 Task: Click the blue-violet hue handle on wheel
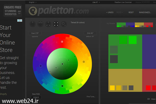(41, 66)
